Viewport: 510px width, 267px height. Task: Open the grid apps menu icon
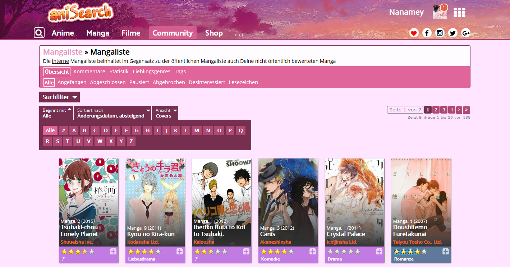click(x=459, y=12)
